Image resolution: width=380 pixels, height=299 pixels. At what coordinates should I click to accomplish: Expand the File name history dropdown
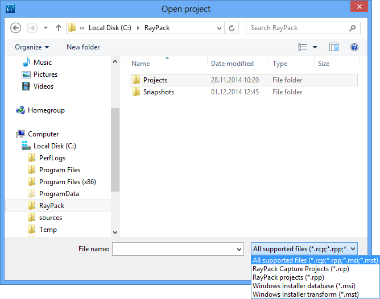239,249
